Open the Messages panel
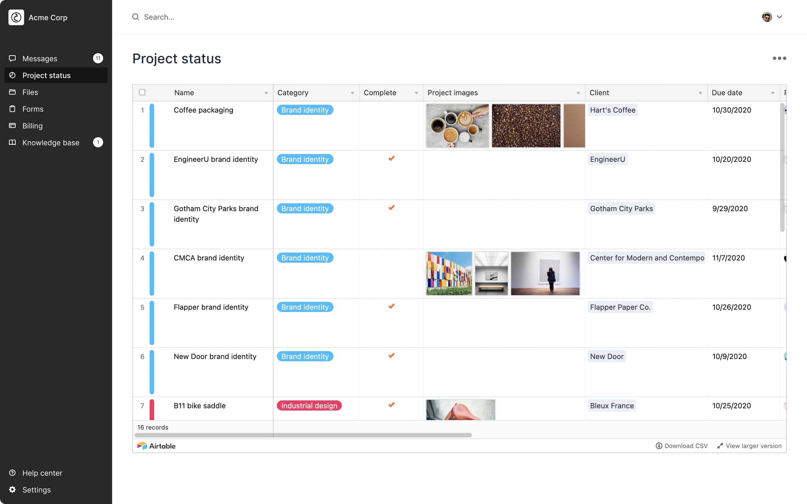 (x=39, y=58)
